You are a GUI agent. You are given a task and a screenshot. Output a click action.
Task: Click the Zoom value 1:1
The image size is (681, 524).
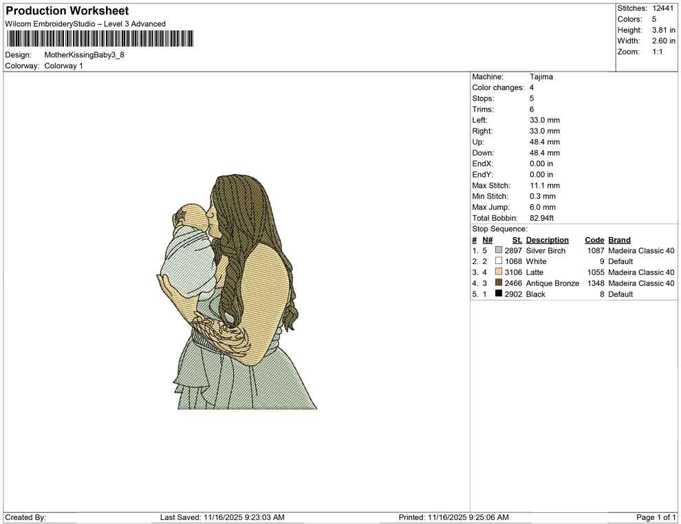(x=657, y=52)
